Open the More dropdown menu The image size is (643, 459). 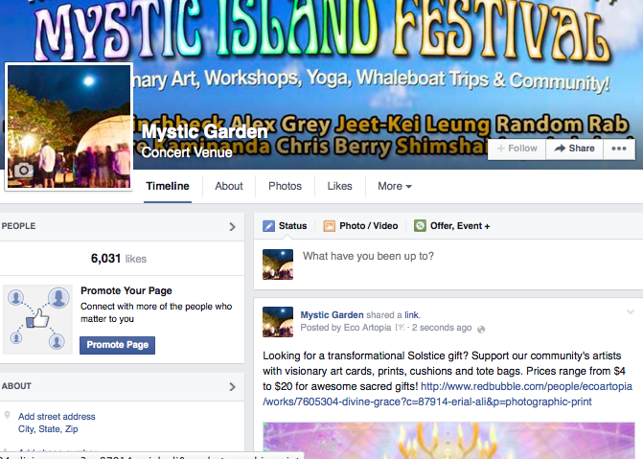[395, 186]
